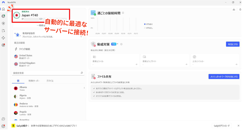This screenshot has height=136, width=243.
Task: Click the target-shaped sidebar icon with red dot
Action: 3,45
